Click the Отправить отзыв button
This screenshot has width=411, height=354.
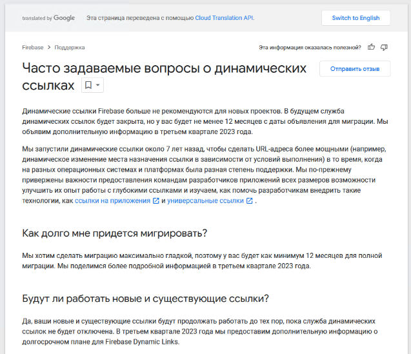(355, 68)
